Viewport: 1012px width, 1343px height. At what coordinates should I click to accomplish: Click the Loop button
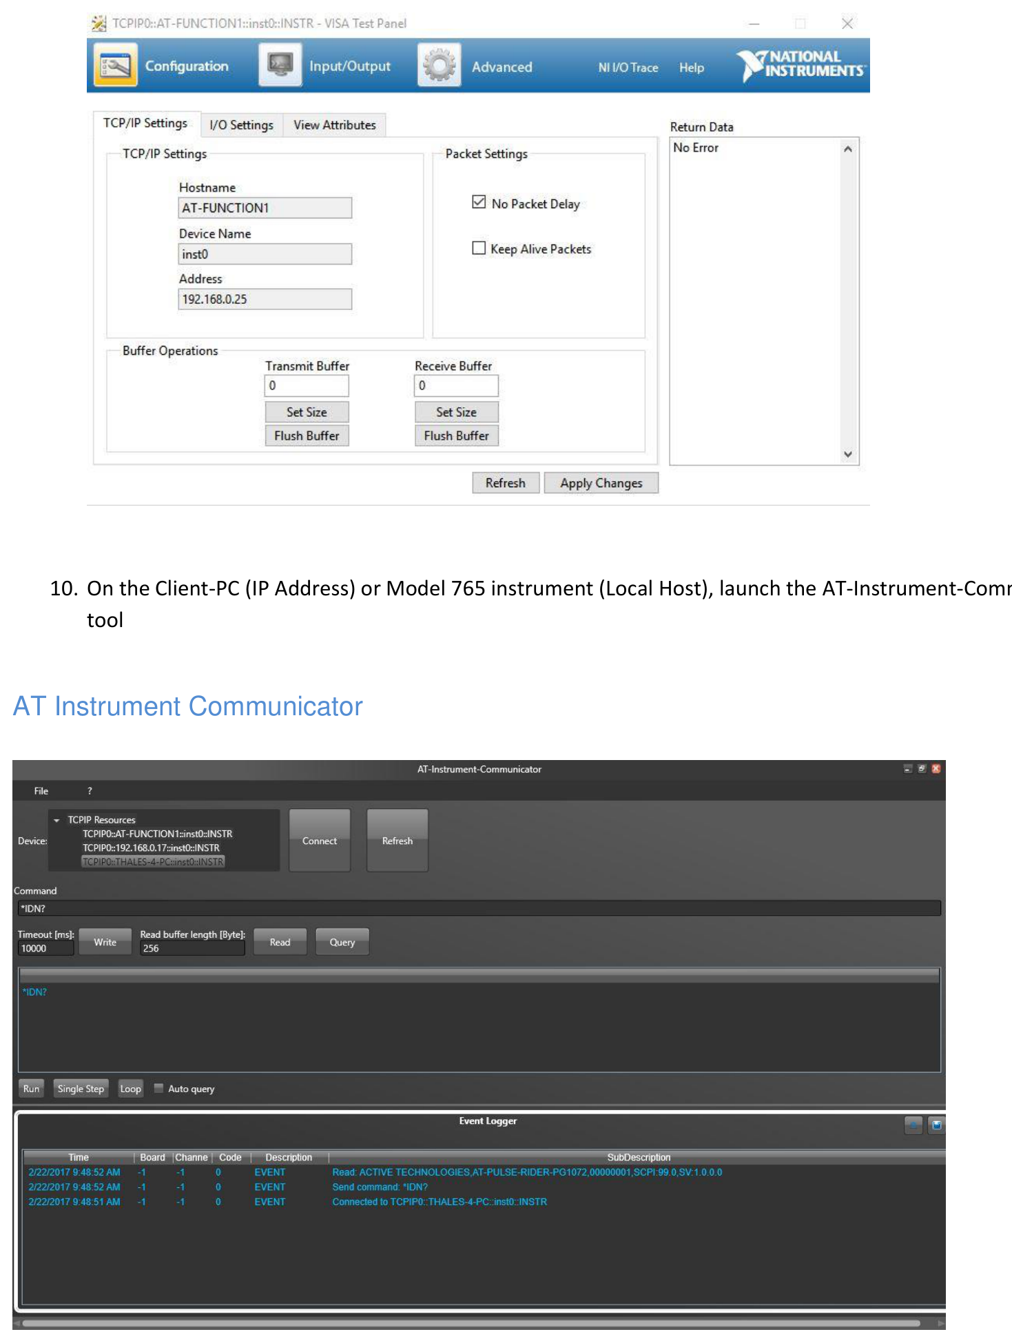[130, 1089]
